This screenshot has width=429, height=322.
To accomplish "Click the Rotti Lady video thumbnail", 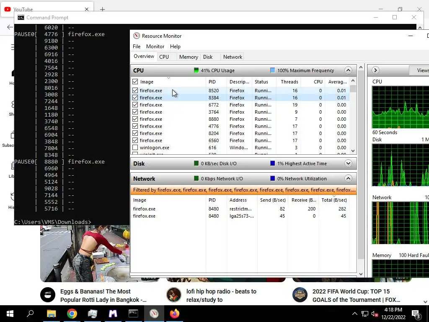I will point(85,253).
